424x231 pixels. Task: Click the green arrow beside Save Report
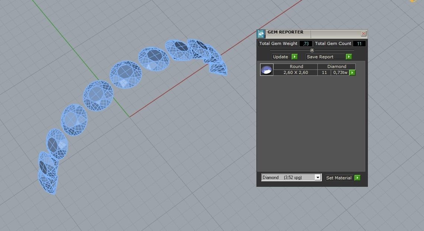[349, 56]
